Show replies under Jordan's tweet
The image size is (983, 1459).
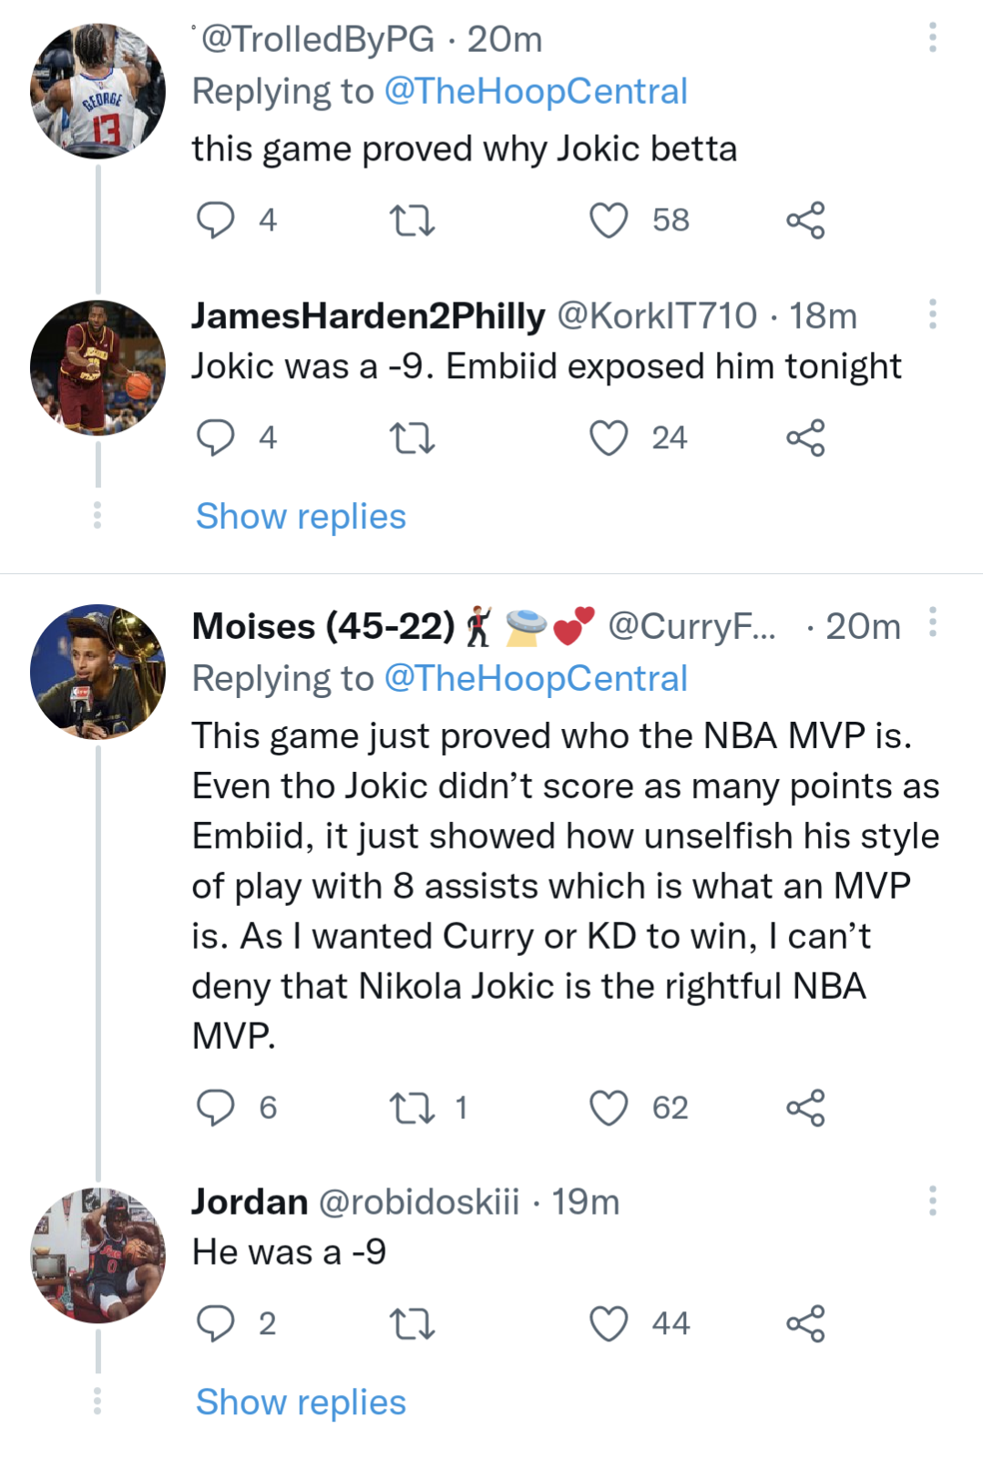[x=299, y=1402]
